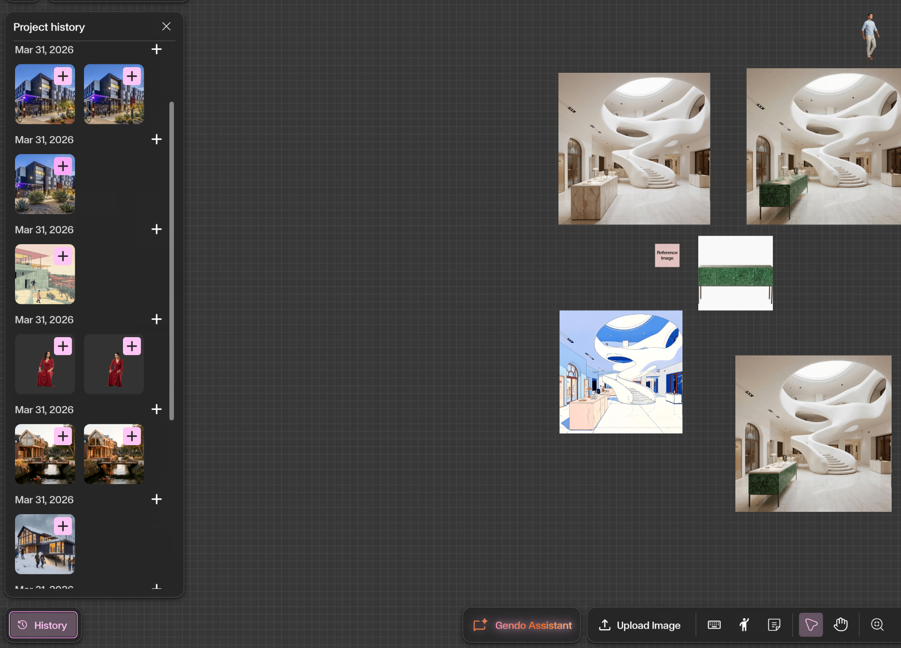Open the Gendo Assistant chat
The image size is (901, 648).
[x=522, y=625]
